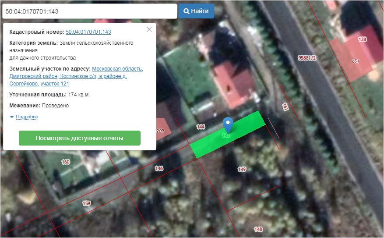
Task: Click the pink building labeled 651
Action: click(355, 61)
